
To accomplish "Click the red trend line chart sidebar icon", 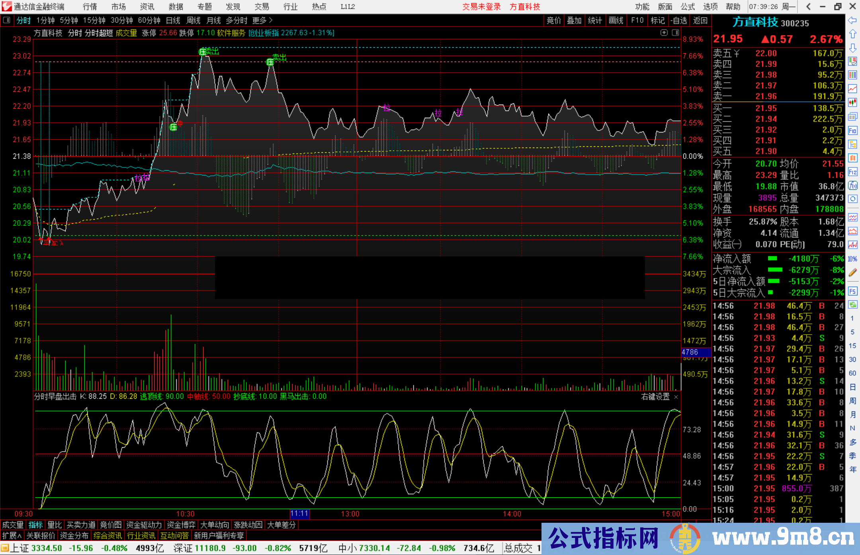I will [852, 89].
